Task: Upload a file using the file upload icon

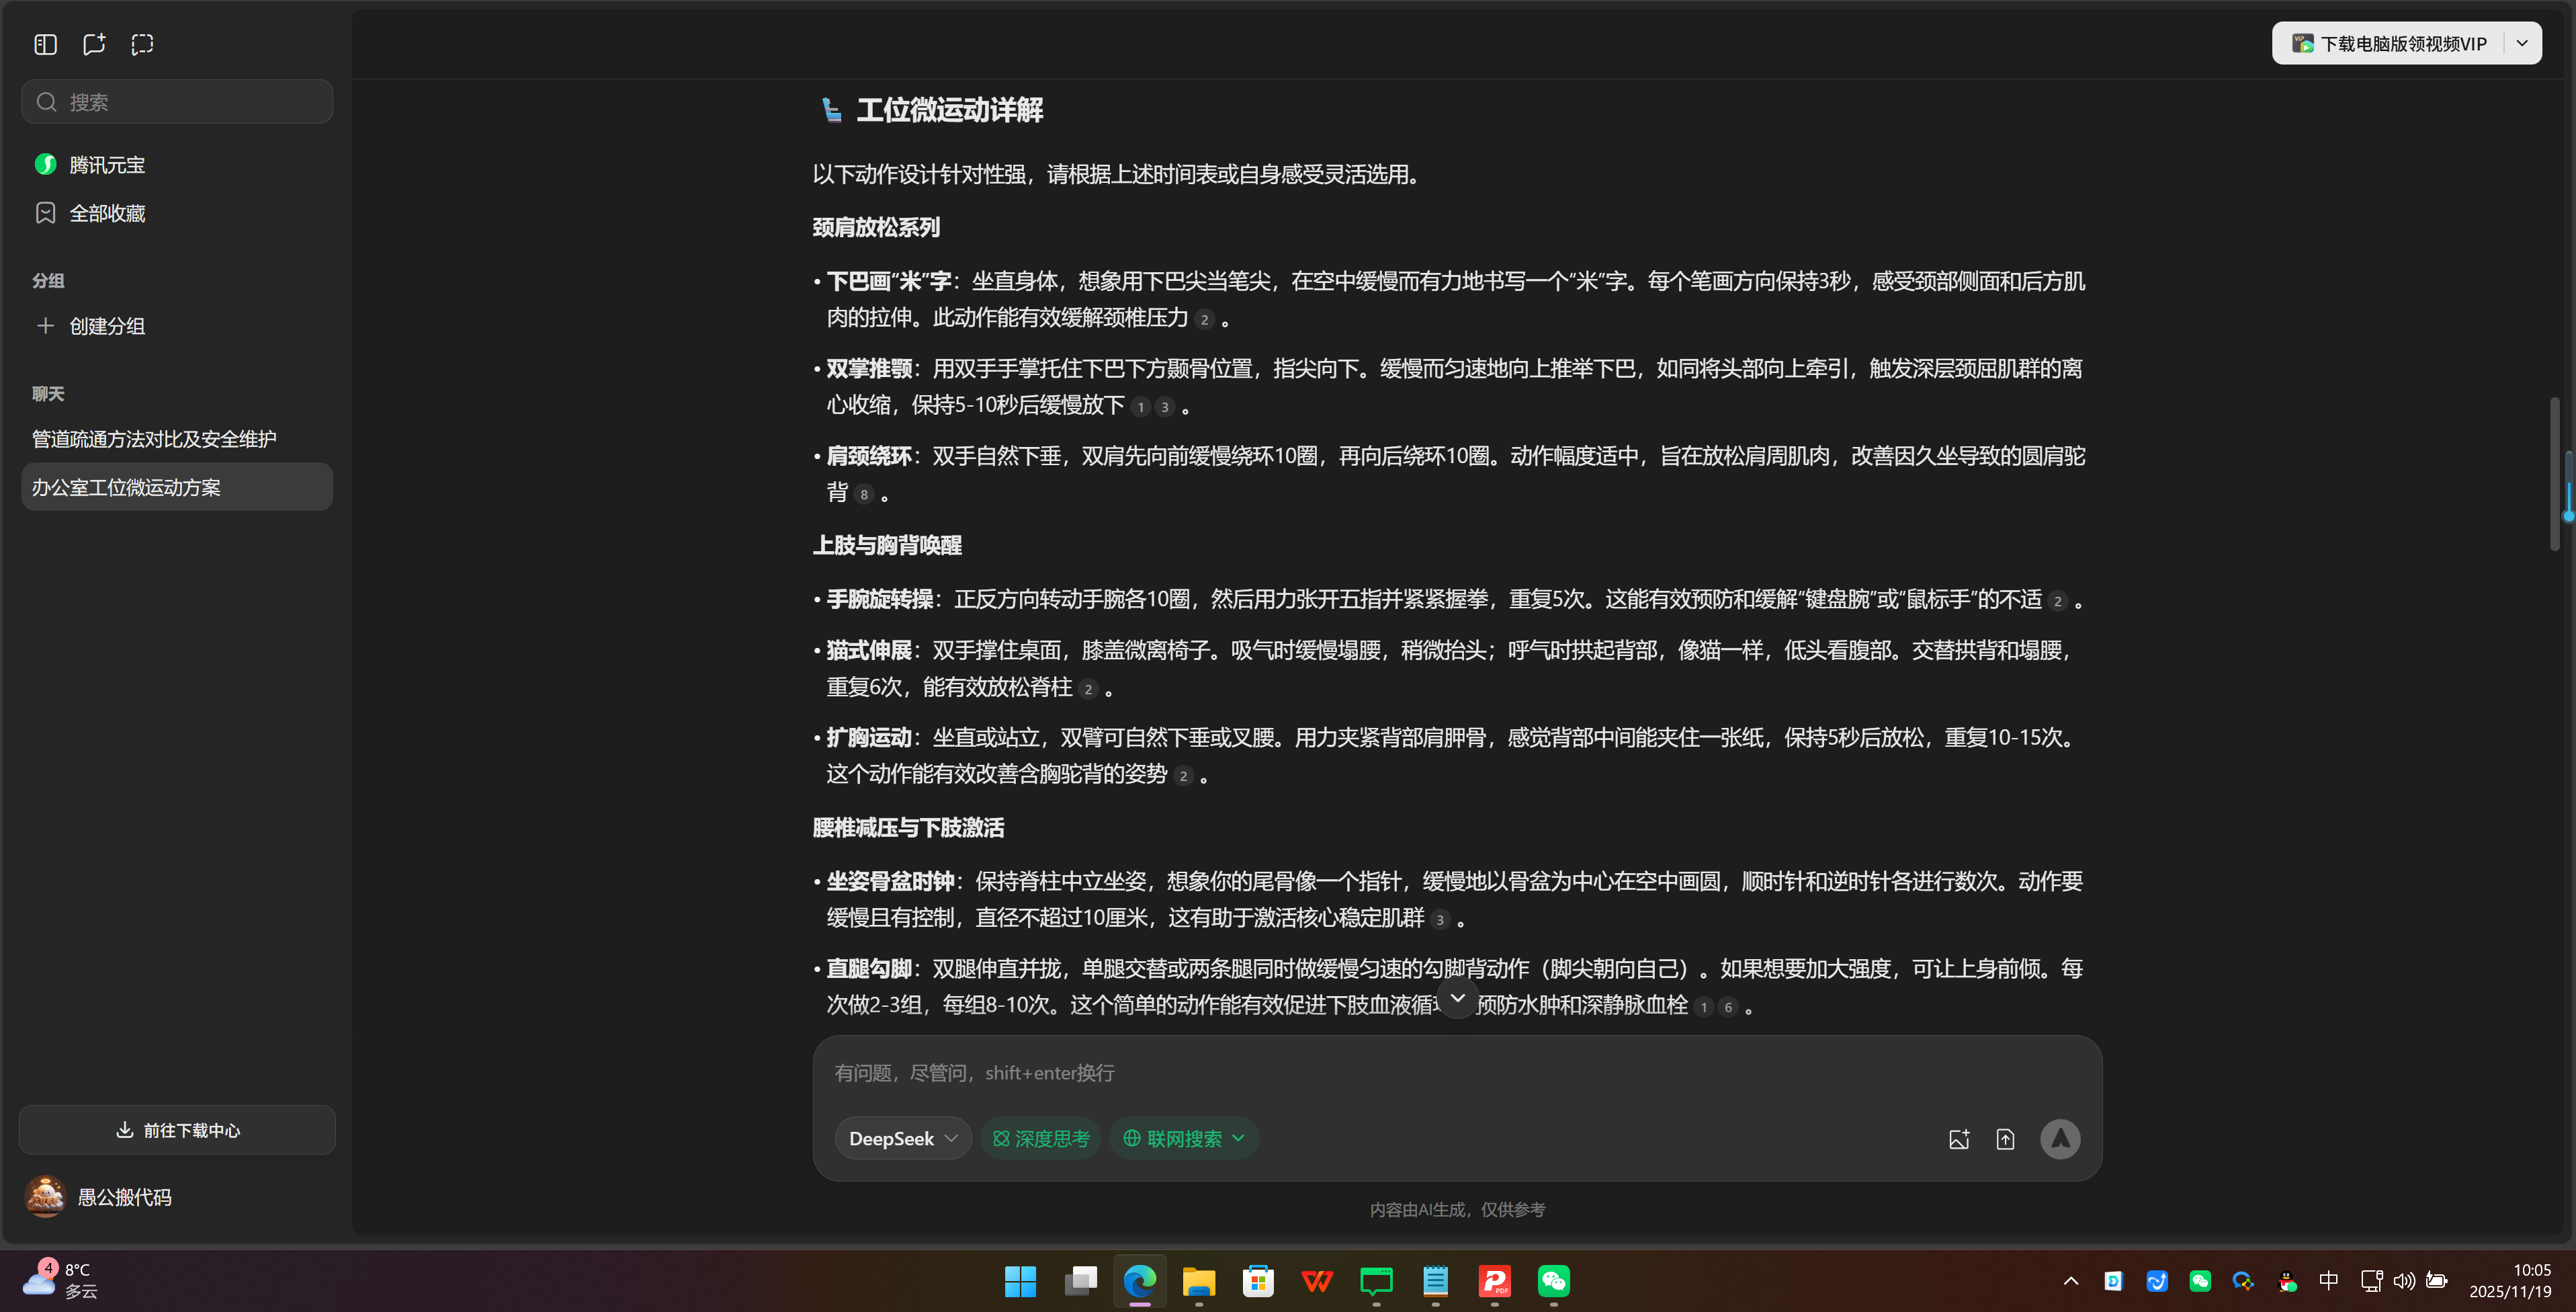Action: (2006, 1139)
